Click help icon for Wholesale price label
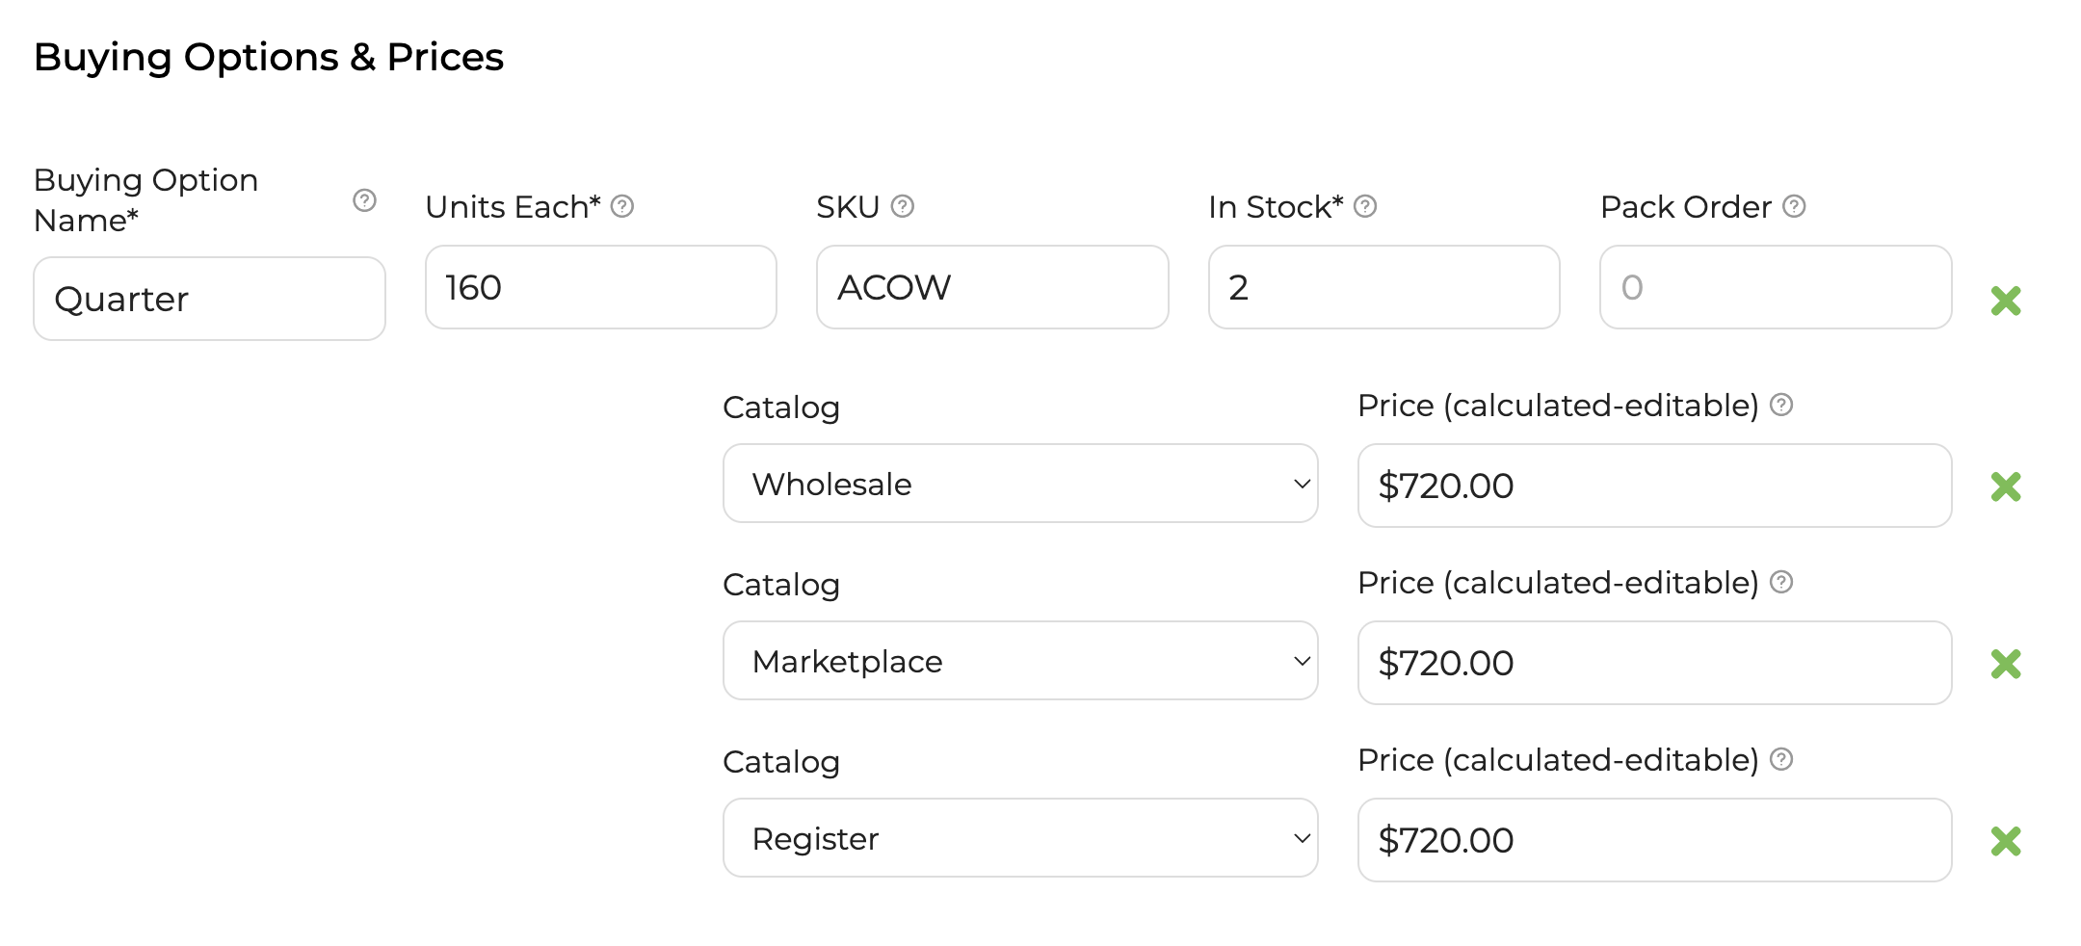This screenshot has width=2081, height=946. pyautogui.click(x=1781, y=405)
